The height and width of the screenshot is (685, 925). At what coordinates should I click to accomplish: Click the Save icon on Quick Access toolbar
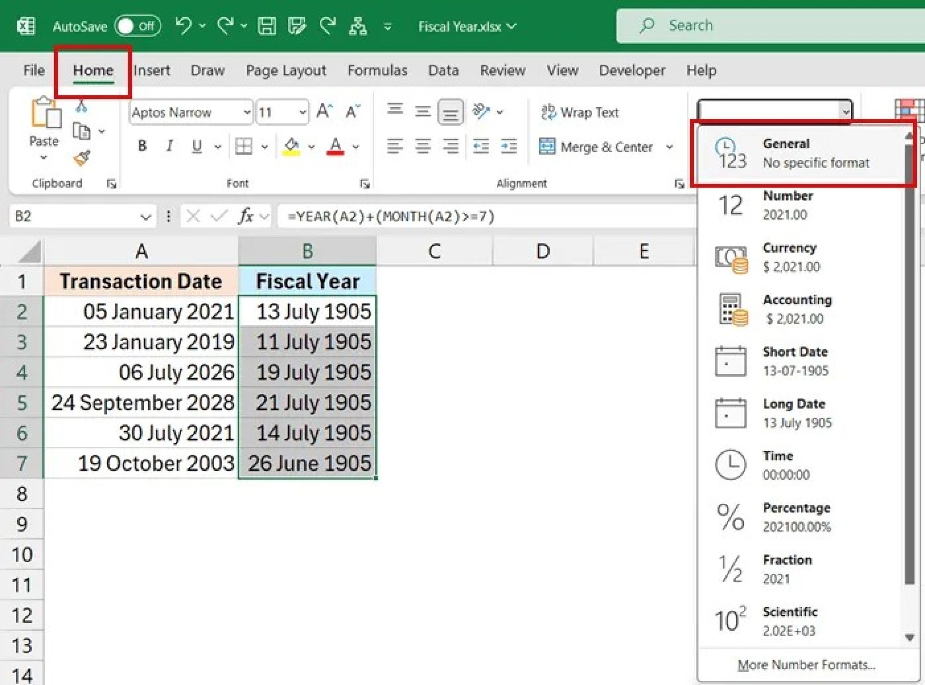click(x=267, y=26)
